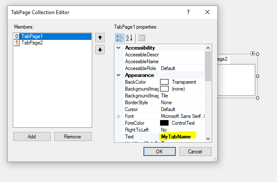The image size is (277, 182).
Task: Click the AccessibleName value field
Action: 182,62
